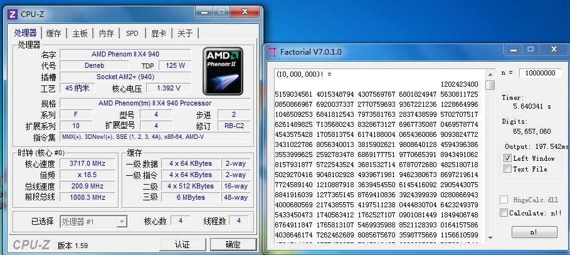The image size is (570, 255).
Task: Click the Socket AM2+ (940) value
Action: (x=125, y=77)
